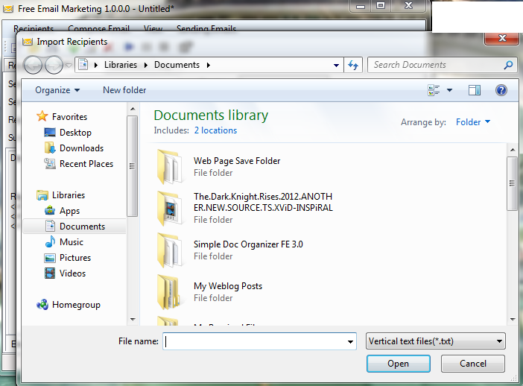The width and height of the screenshot is (523, 386).
Task: Click the change view icon
Action: (x=434, y=90)
